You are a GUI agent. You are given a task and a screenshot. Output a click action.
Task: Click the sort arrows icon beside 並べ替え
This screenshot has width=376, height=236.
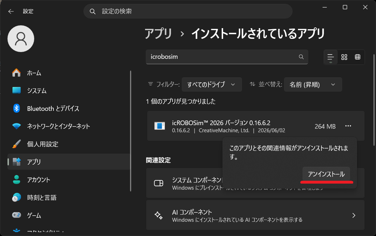tap(252, 84)
